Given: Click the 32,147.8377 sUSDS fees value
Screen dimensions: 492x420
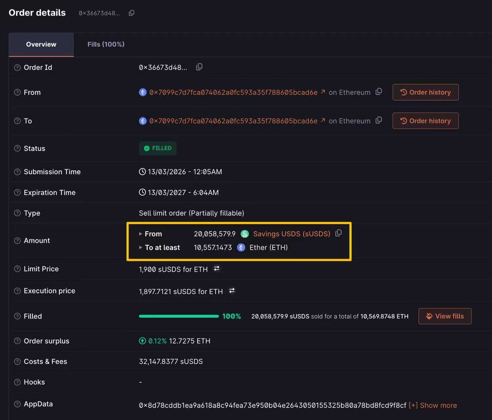Looking at the screenshot, I should click(171, 362).
